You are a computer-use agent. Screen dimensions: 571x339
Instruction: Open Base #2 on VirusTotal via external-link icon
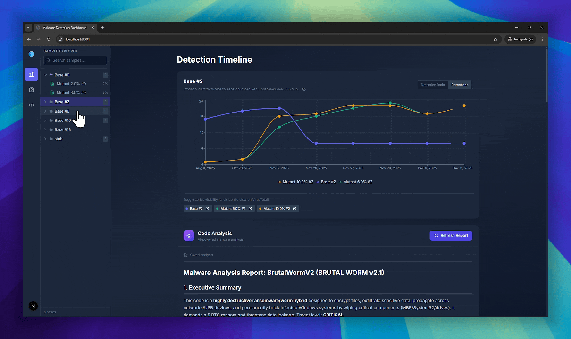pyautogui.click(x=207, y=208)
